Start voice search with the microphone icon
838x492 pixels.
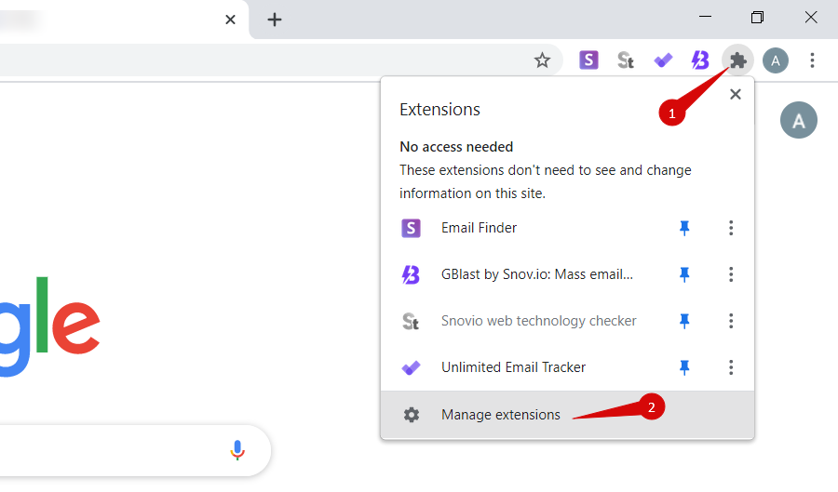click(x=237, y=450)
